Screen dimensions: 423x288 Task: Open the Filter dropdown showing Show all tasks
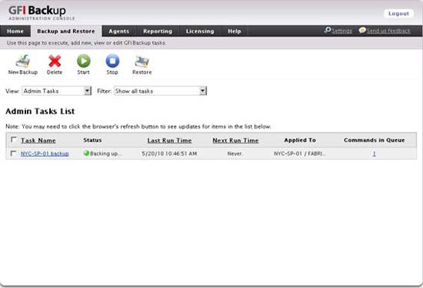click(x=160, y=91)
